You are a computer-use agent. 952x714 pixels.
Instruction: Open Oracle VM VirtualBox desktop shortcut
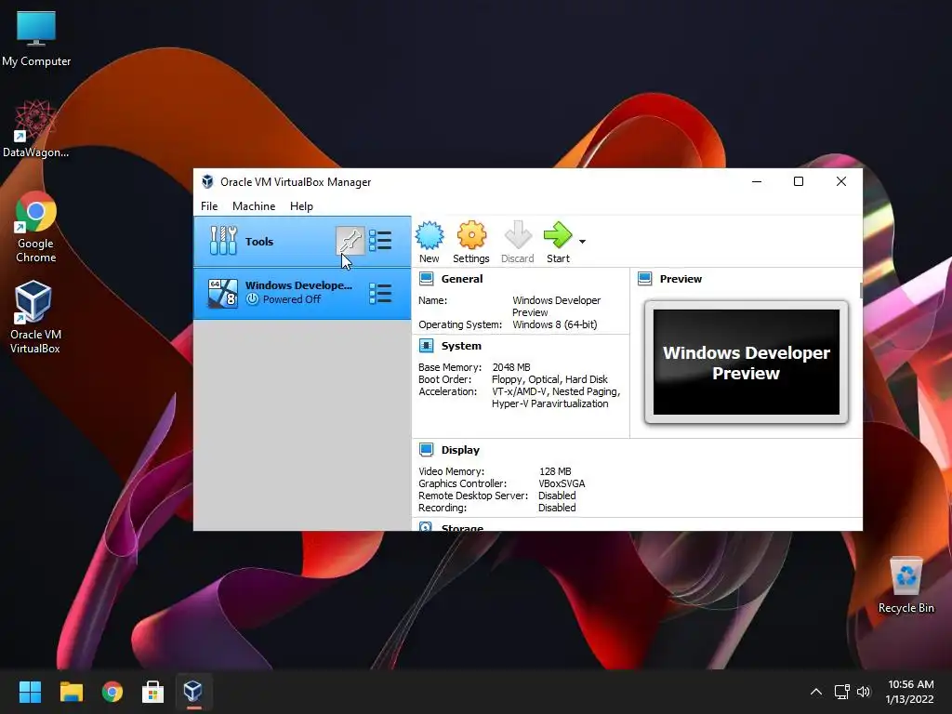pos(34,318)
